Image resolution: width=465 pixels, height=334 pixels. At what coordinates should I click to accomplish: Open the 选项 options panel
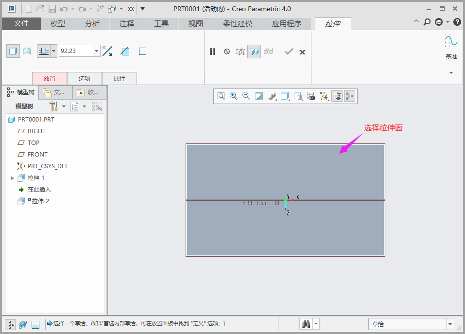point(85,78)
